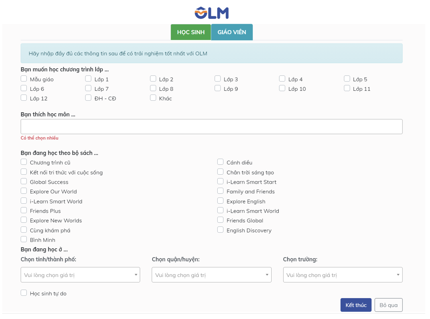Click the OLM logo at top
430x319 pixels.
point(211,13)
